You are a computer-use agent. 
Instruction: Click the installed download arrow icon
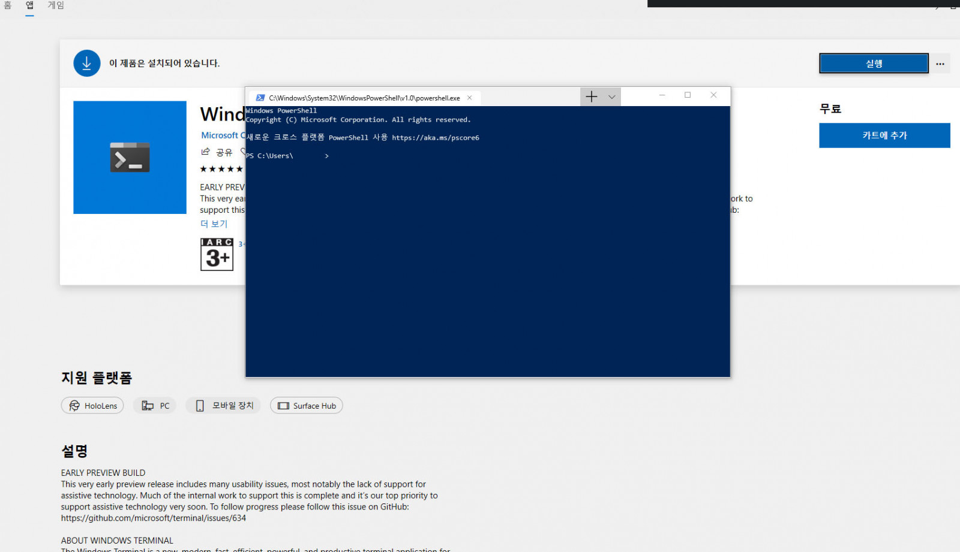point(87,63)
